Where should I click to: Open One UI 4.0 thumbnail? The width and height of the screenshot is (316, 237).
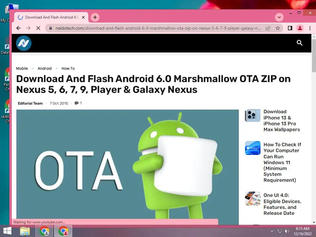[253, 198]
